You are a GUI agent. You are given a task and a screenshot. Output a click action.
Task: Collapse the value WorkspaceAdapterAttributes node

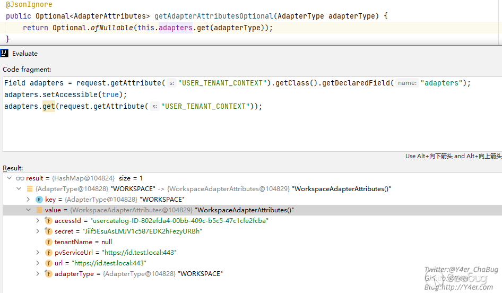click(29, 210)
